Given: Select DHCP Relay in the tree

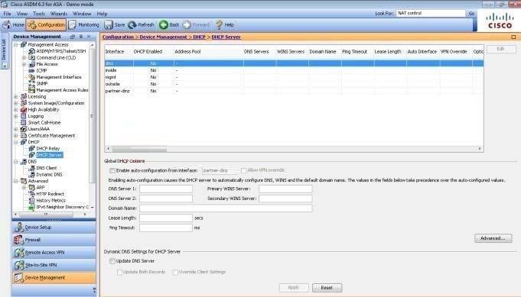Looking at the screenshot, I should coord(48,148).
